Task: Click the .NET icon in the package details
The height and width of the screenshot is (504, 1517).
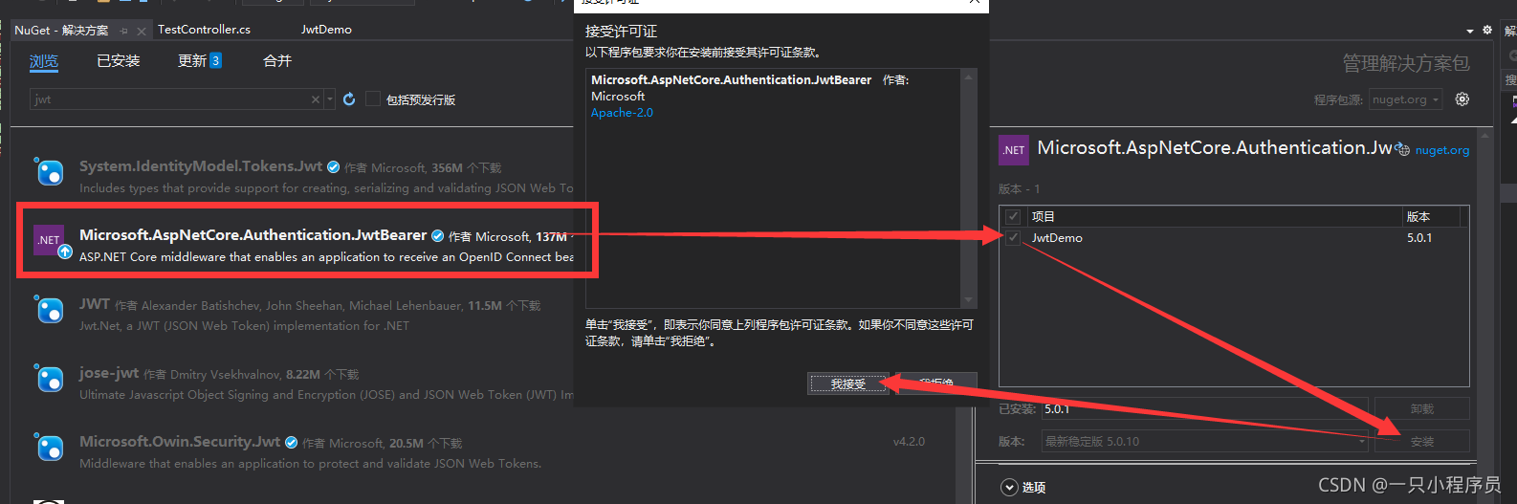Action: click(x=1014, y=150)
